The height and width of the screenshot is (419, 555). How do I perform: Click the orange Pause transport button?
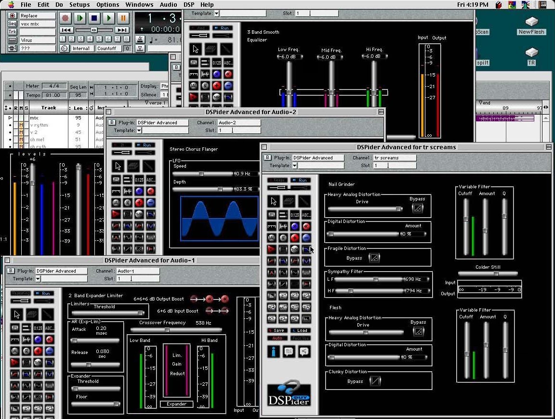[x=123, y=18]
